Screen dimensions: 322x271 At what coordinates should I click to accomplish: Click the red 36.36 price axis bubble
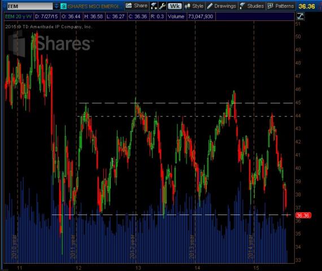pos(303,215)
